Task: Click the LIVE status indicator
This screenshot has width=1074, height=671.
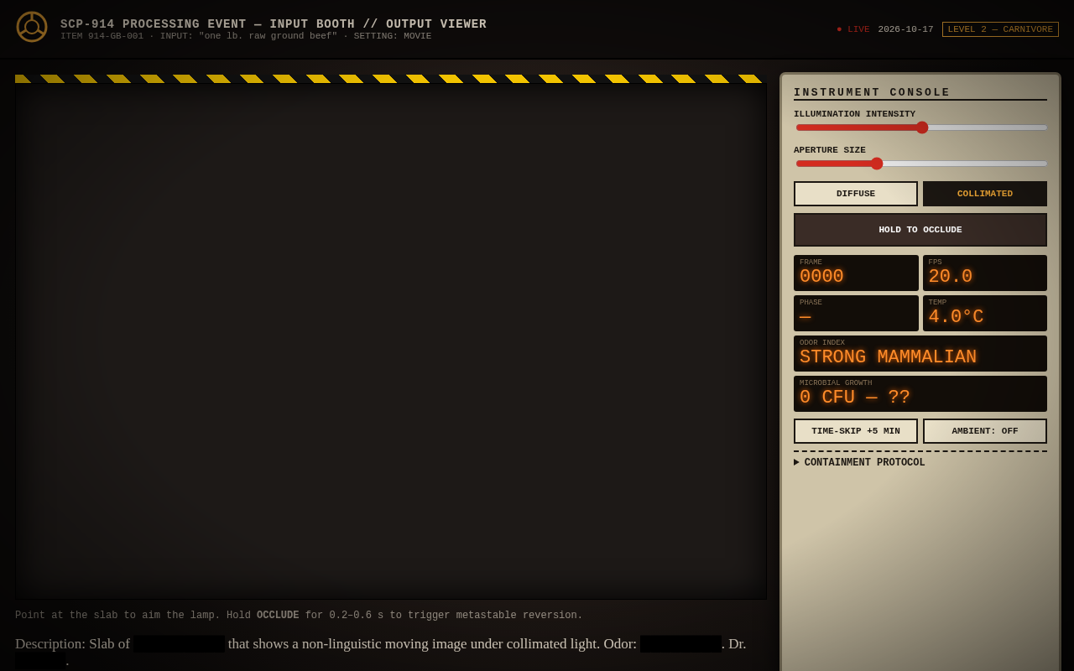Action: point(853,29)
